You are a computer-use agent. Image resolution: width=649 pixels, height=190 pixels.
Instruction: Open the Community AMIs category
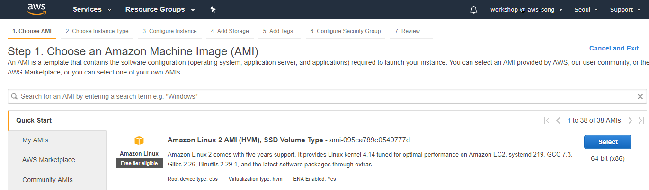click(x=57, y=180)
